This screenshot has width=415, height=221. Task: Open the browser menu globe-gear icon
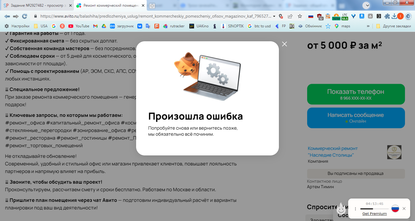[x=409, y=16]
